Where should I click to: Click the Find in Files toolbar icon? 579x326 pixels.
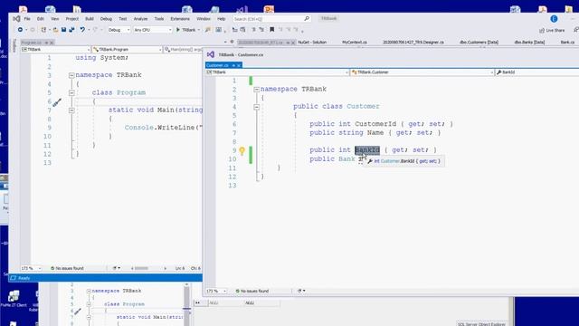tap(207, 30)
